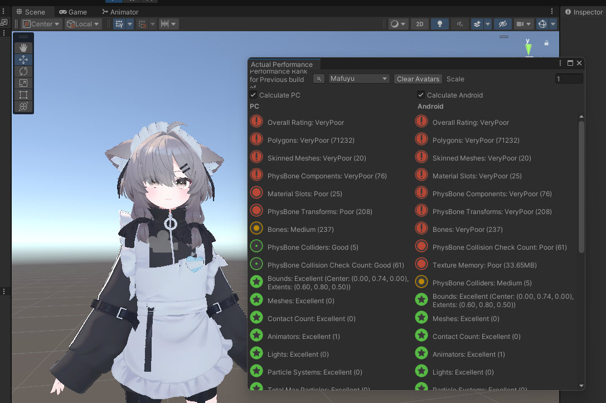
Task: Click PC Skinned Meshes VeryPoor icon
Action: pos(256,157)
